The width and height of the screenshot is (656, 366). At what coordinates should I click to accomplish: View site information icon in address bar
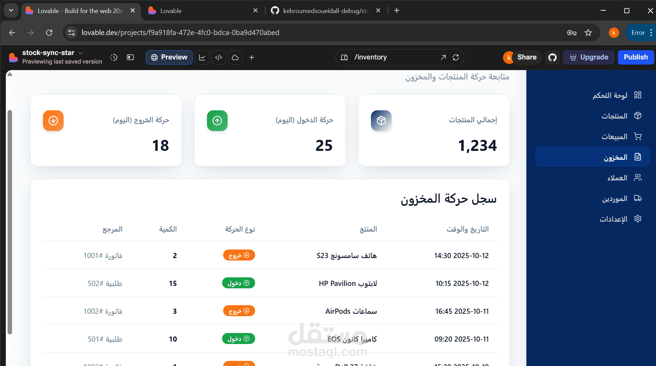pos(72,33)
